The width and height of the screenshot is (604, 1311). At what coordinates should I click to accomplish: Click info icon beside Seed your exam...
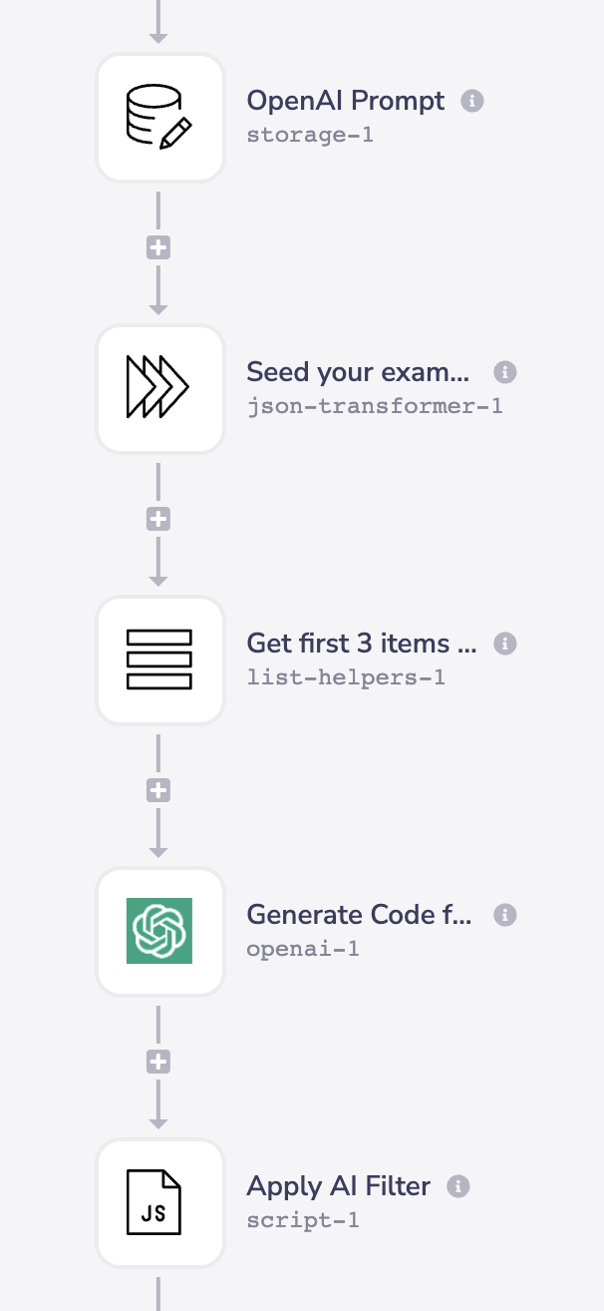(x=505, y=372)
